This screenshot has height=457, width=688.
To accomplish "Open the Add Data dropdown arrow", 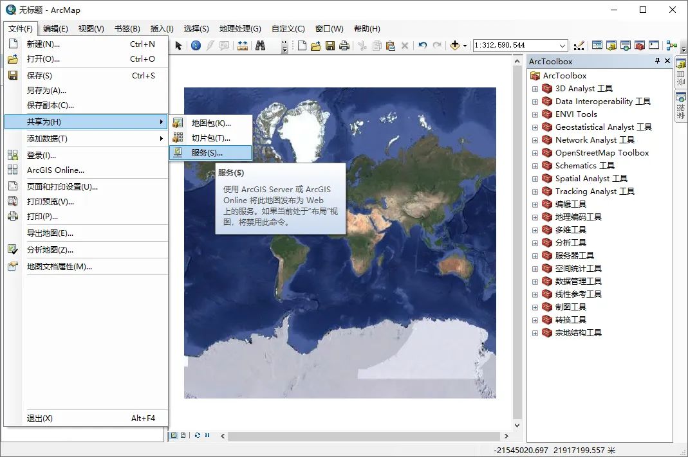I will [465, 46].
